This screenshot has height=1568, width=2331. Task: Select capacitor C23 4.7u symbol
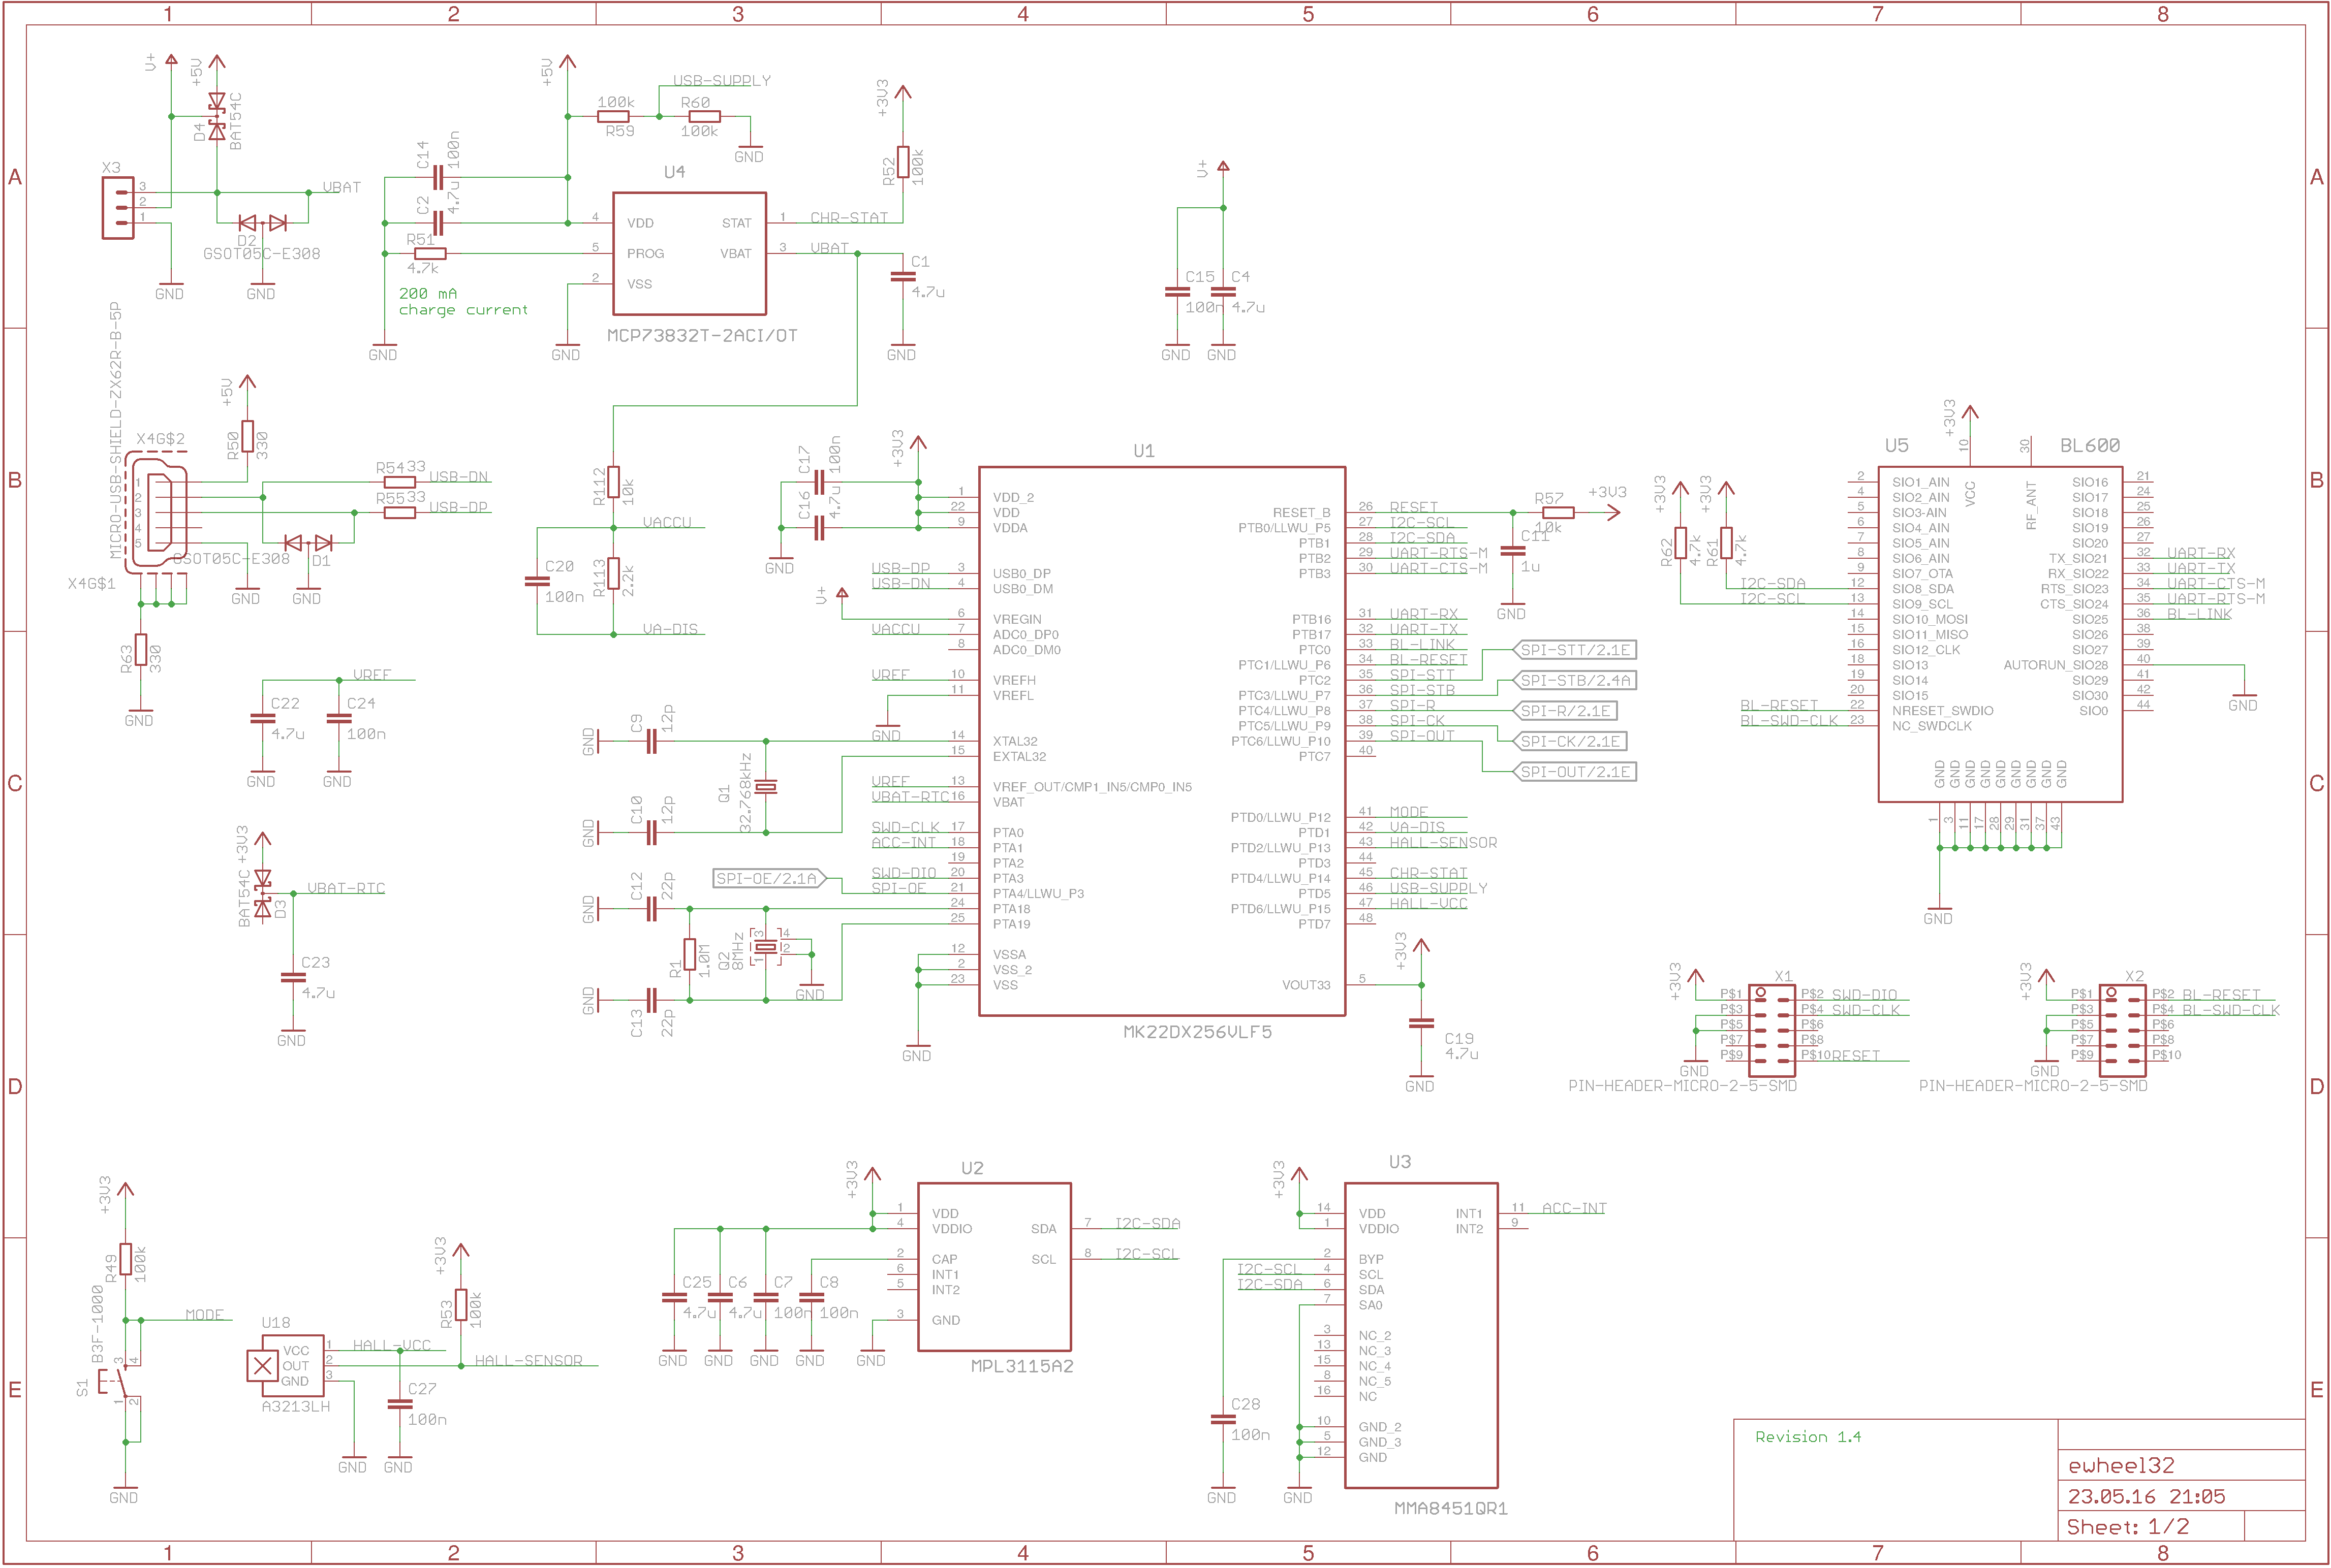tap(293, 978)
